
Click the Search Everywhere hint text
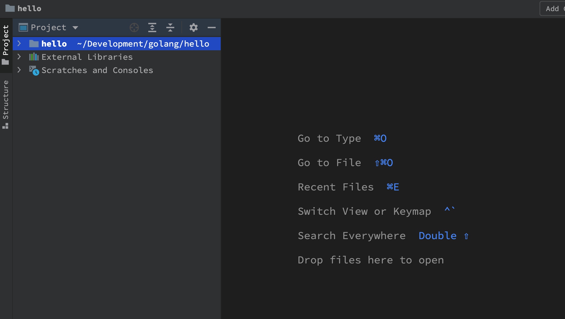click(x=352, y=236)
